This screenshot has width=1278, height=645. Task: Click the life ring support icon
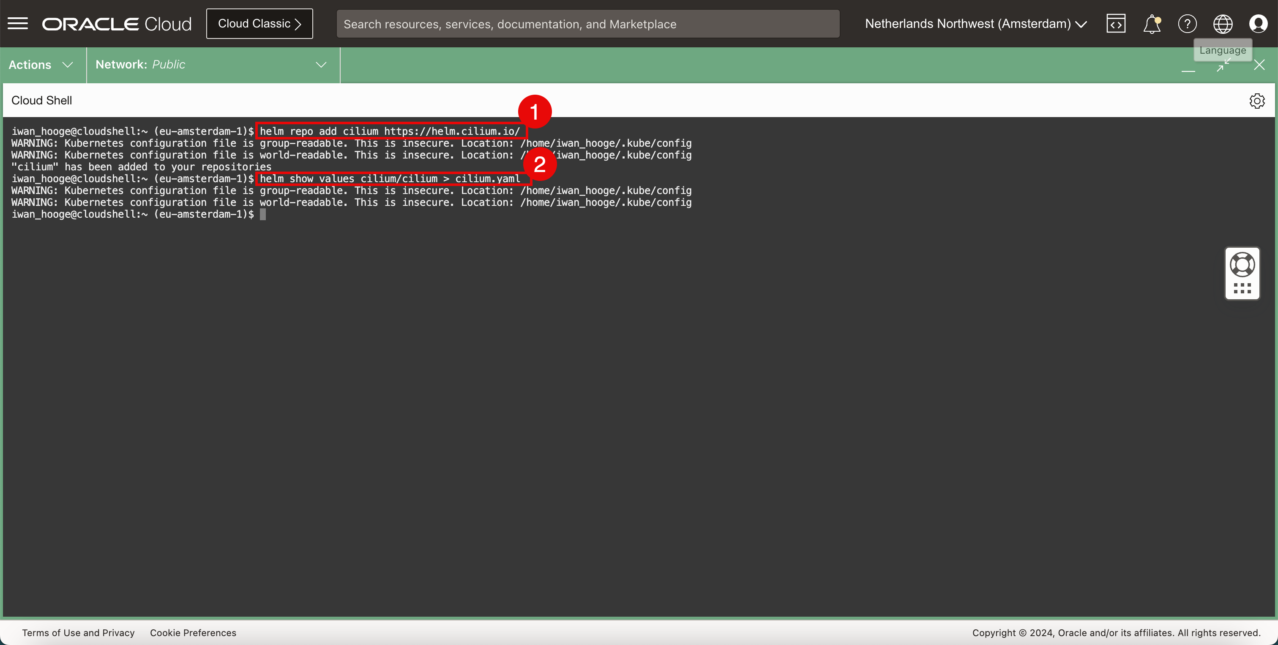pyautogui.click(x=1242, y=265)
